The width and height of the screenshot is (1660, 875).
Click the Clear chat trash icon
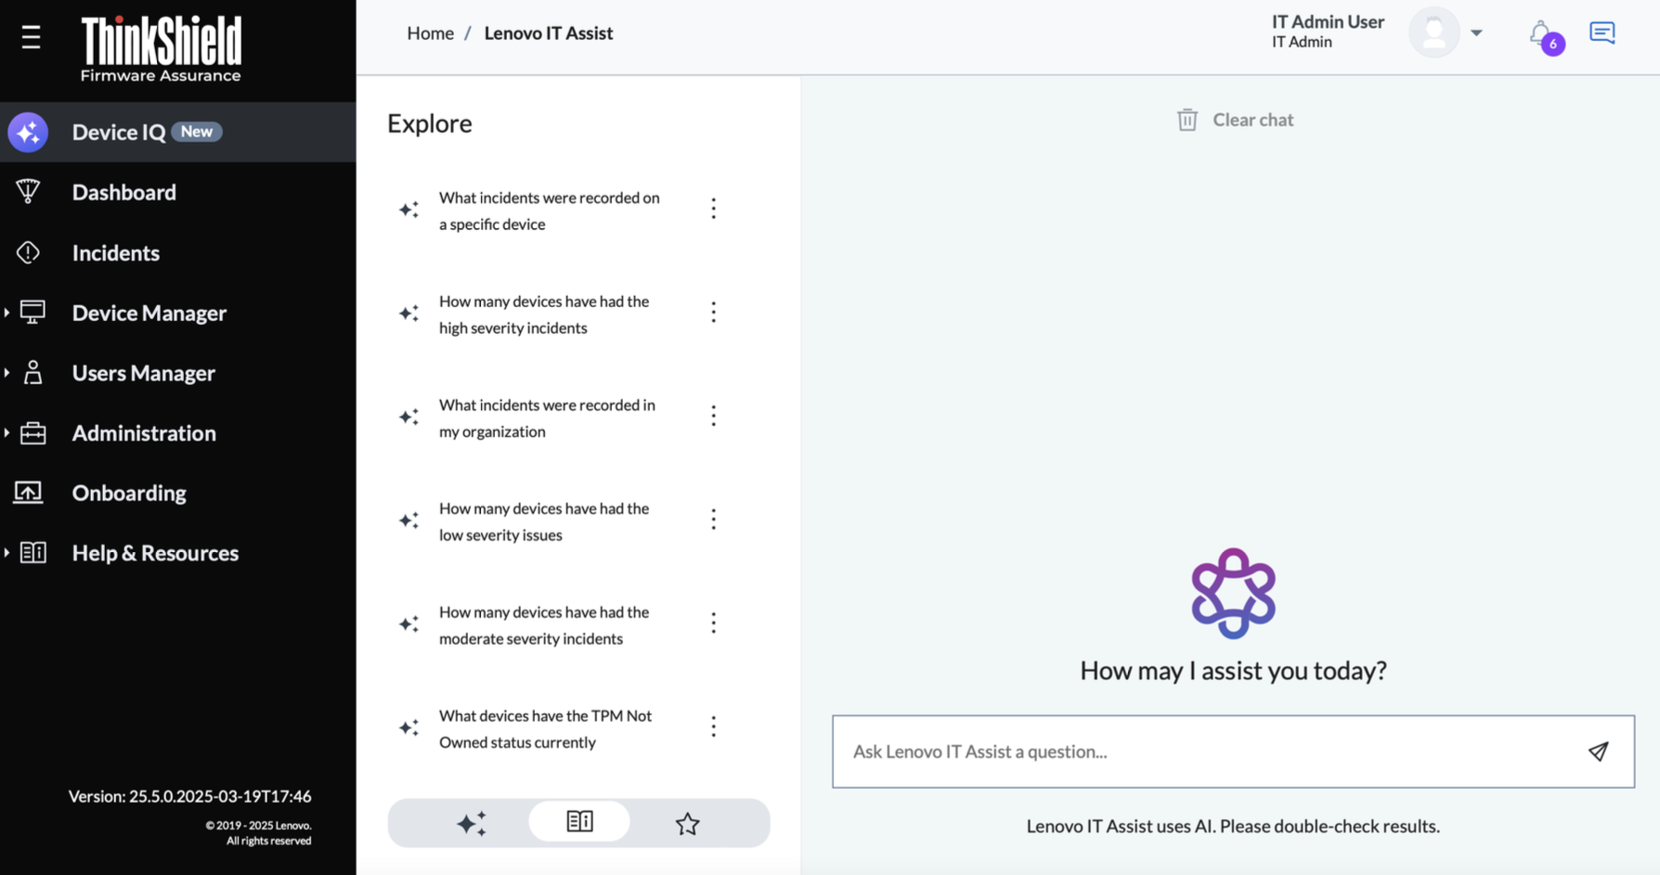pos(1187,120)
